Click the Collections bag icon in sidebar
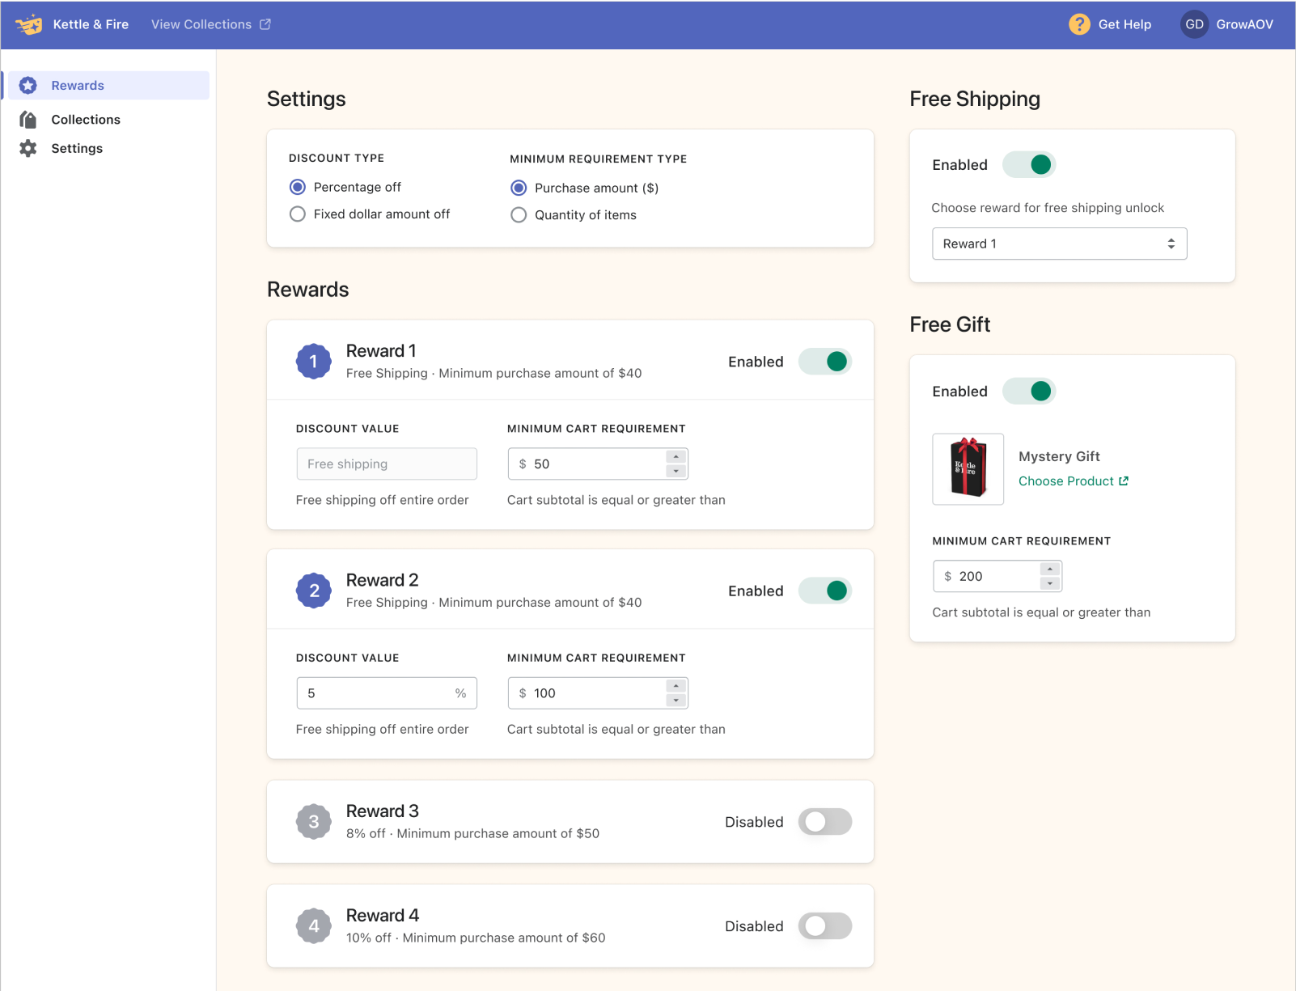The height and width of the screenshot is (991, 1296). pos(28,120)
